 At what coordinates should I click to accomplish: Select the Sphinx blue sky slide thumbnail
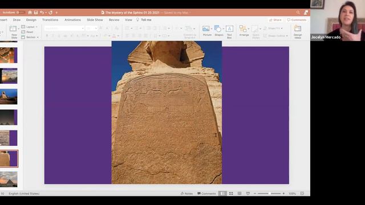[x=9, y=97]
